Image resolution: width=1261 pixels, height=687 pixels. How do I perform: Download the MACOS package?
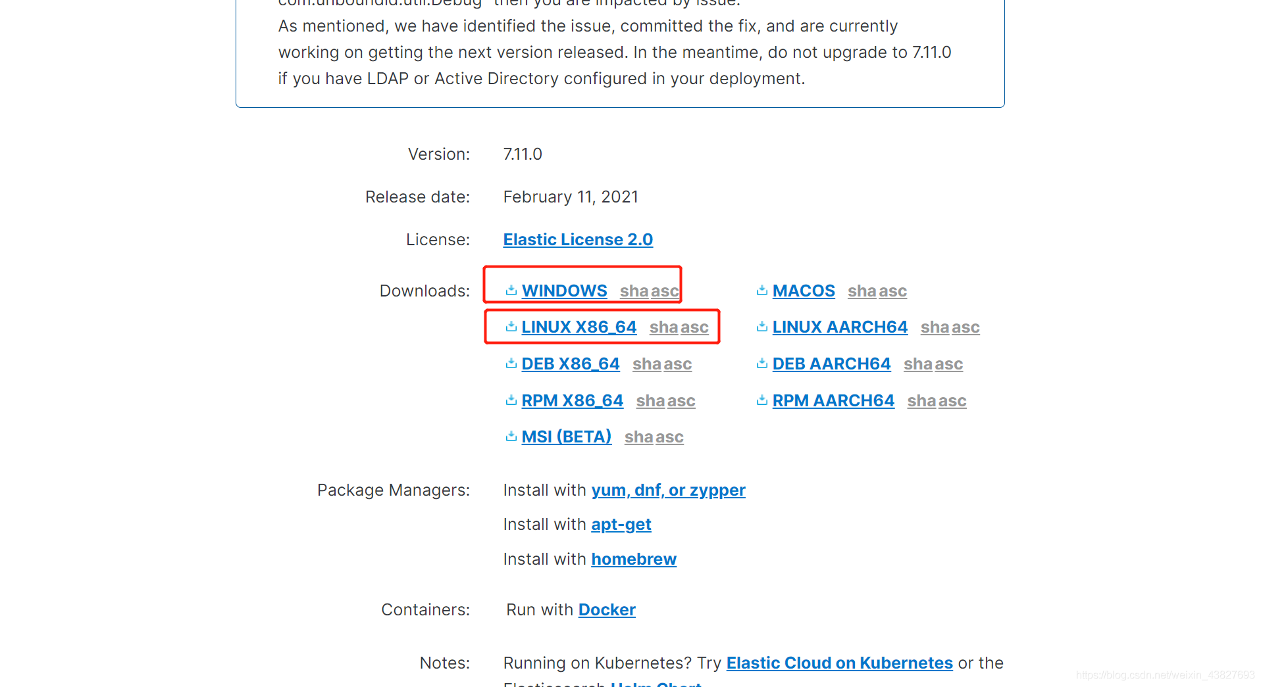pyautogui.click(x=804, y=291)
